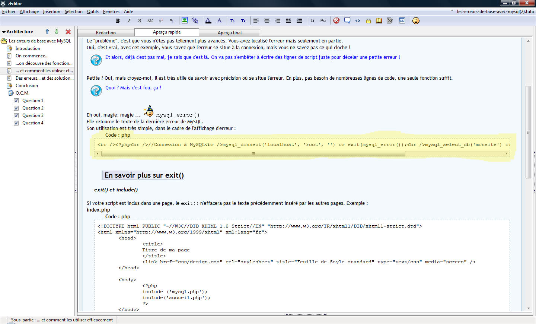Click the sigma math formula icon
The width and height of the screenshot is (536, 324).
[390, 20]
